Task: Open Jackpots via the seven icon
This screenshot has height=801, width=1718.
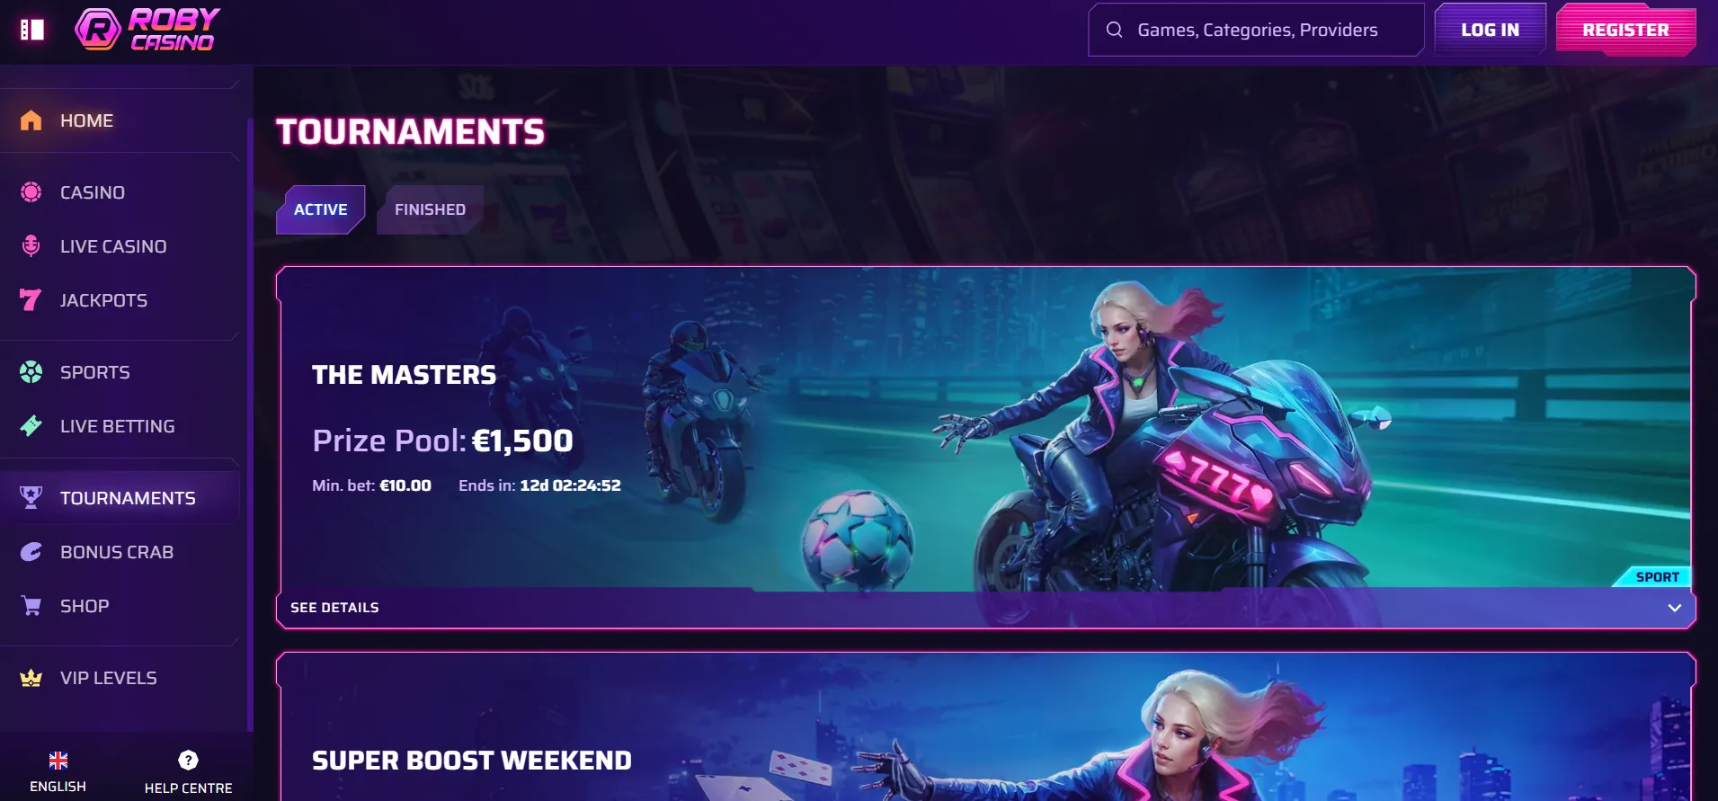Action: [x=31, y=300]
